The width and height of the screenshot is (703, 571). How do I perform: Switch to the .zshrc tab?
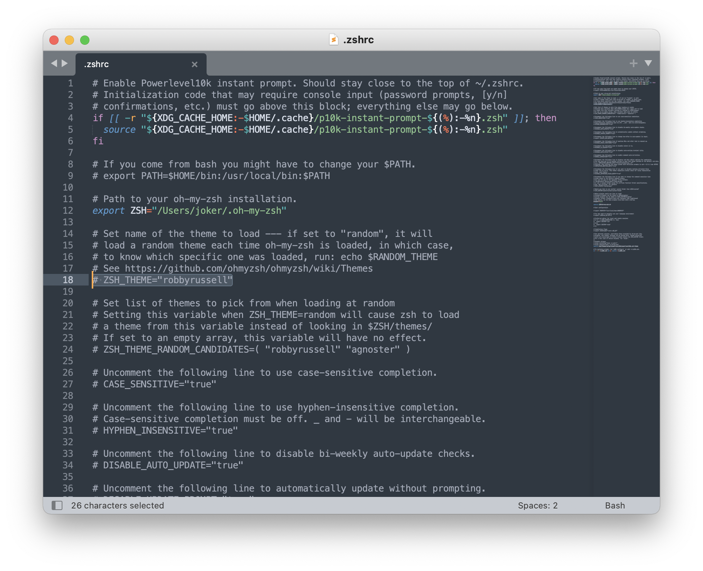141,64
